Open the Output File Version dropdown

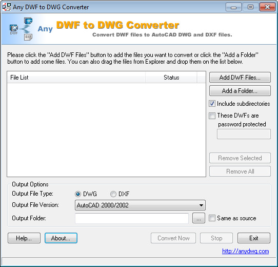tap(140, 205)
